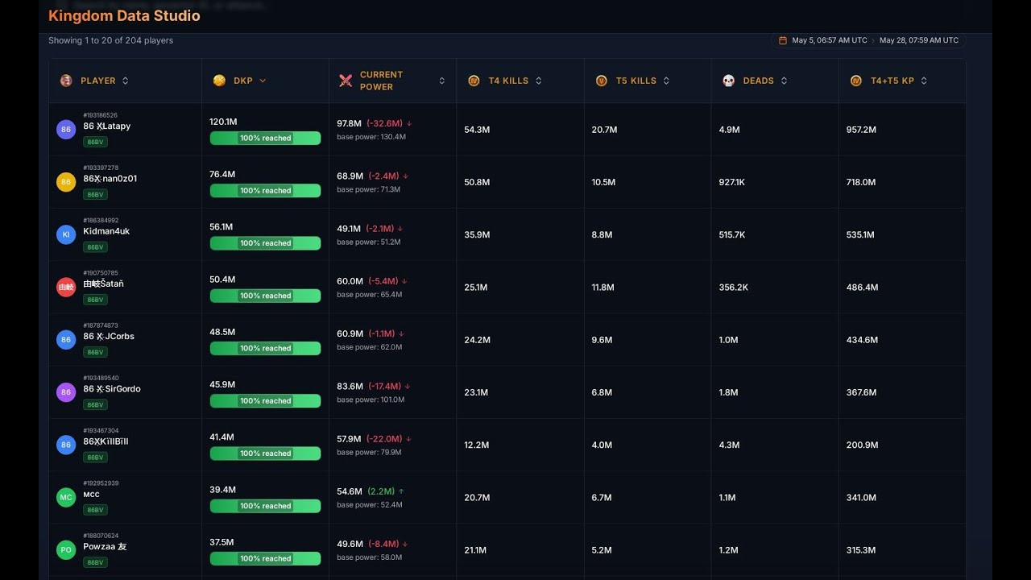1031x580 pixels.
Task: Click the T4 Kills value 54.3M
Action: coord(477,130)
